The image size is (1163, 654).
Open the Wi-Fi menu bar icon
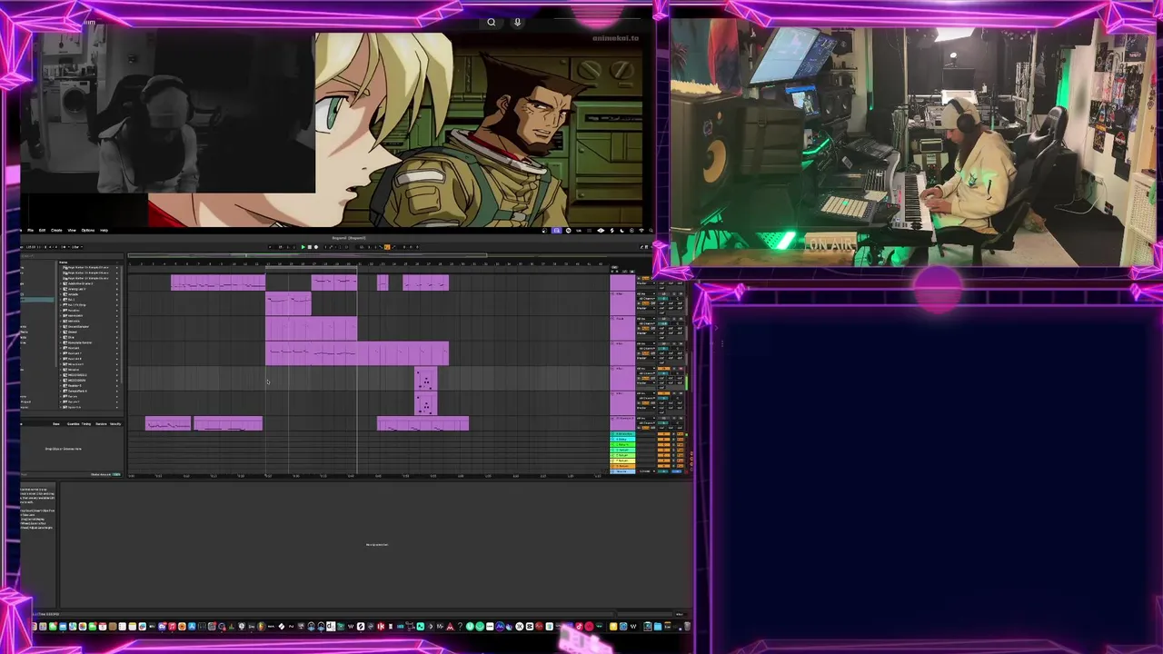click(641, 231)
